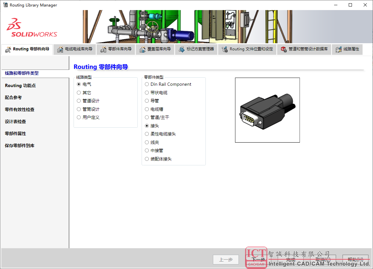Click the 完成 button
Image resolution: width=373 pixels, height=269 pixels.
[x=291, y=260]
